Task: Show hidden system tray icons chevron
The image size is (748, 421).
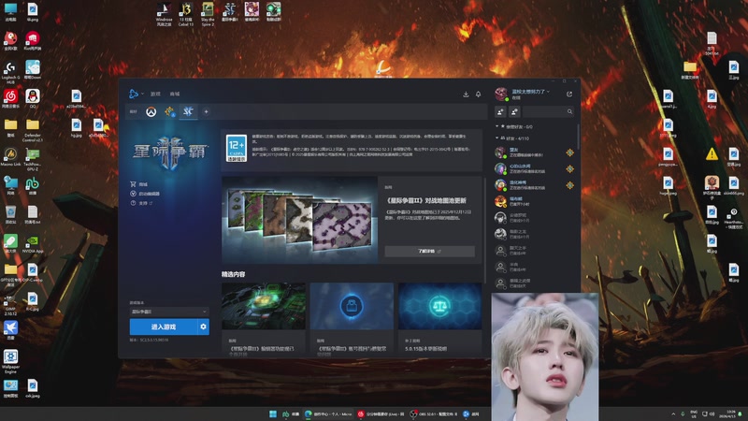Action: [x=673, y=414]
